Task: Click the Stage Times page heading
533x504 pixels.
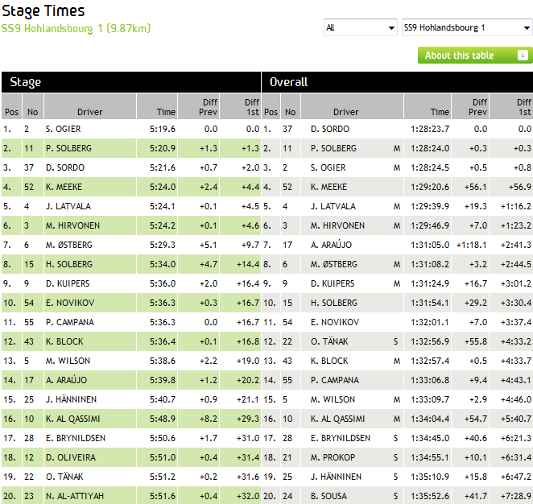Action: point(43,11)
